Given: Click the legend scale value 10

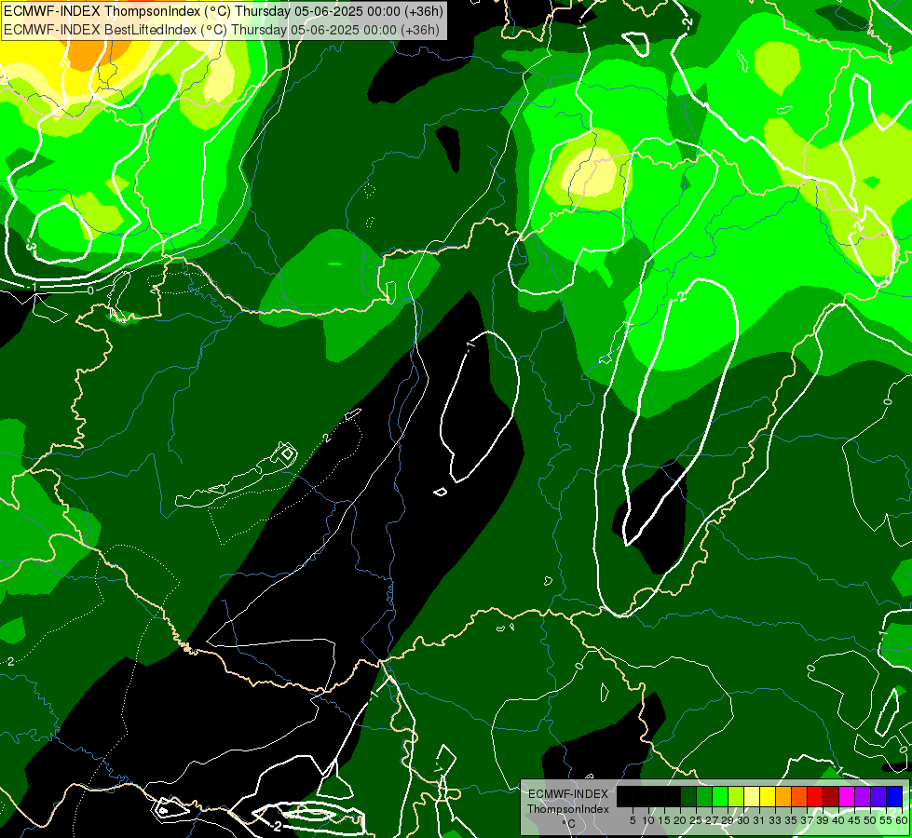Looking at the screenshot, I should [x=648, y=820].
